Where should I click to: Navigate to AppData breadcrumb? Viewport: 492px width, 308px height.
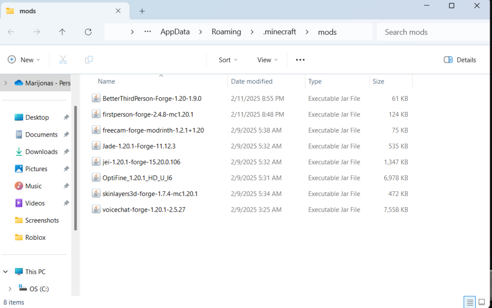point(175,32)
